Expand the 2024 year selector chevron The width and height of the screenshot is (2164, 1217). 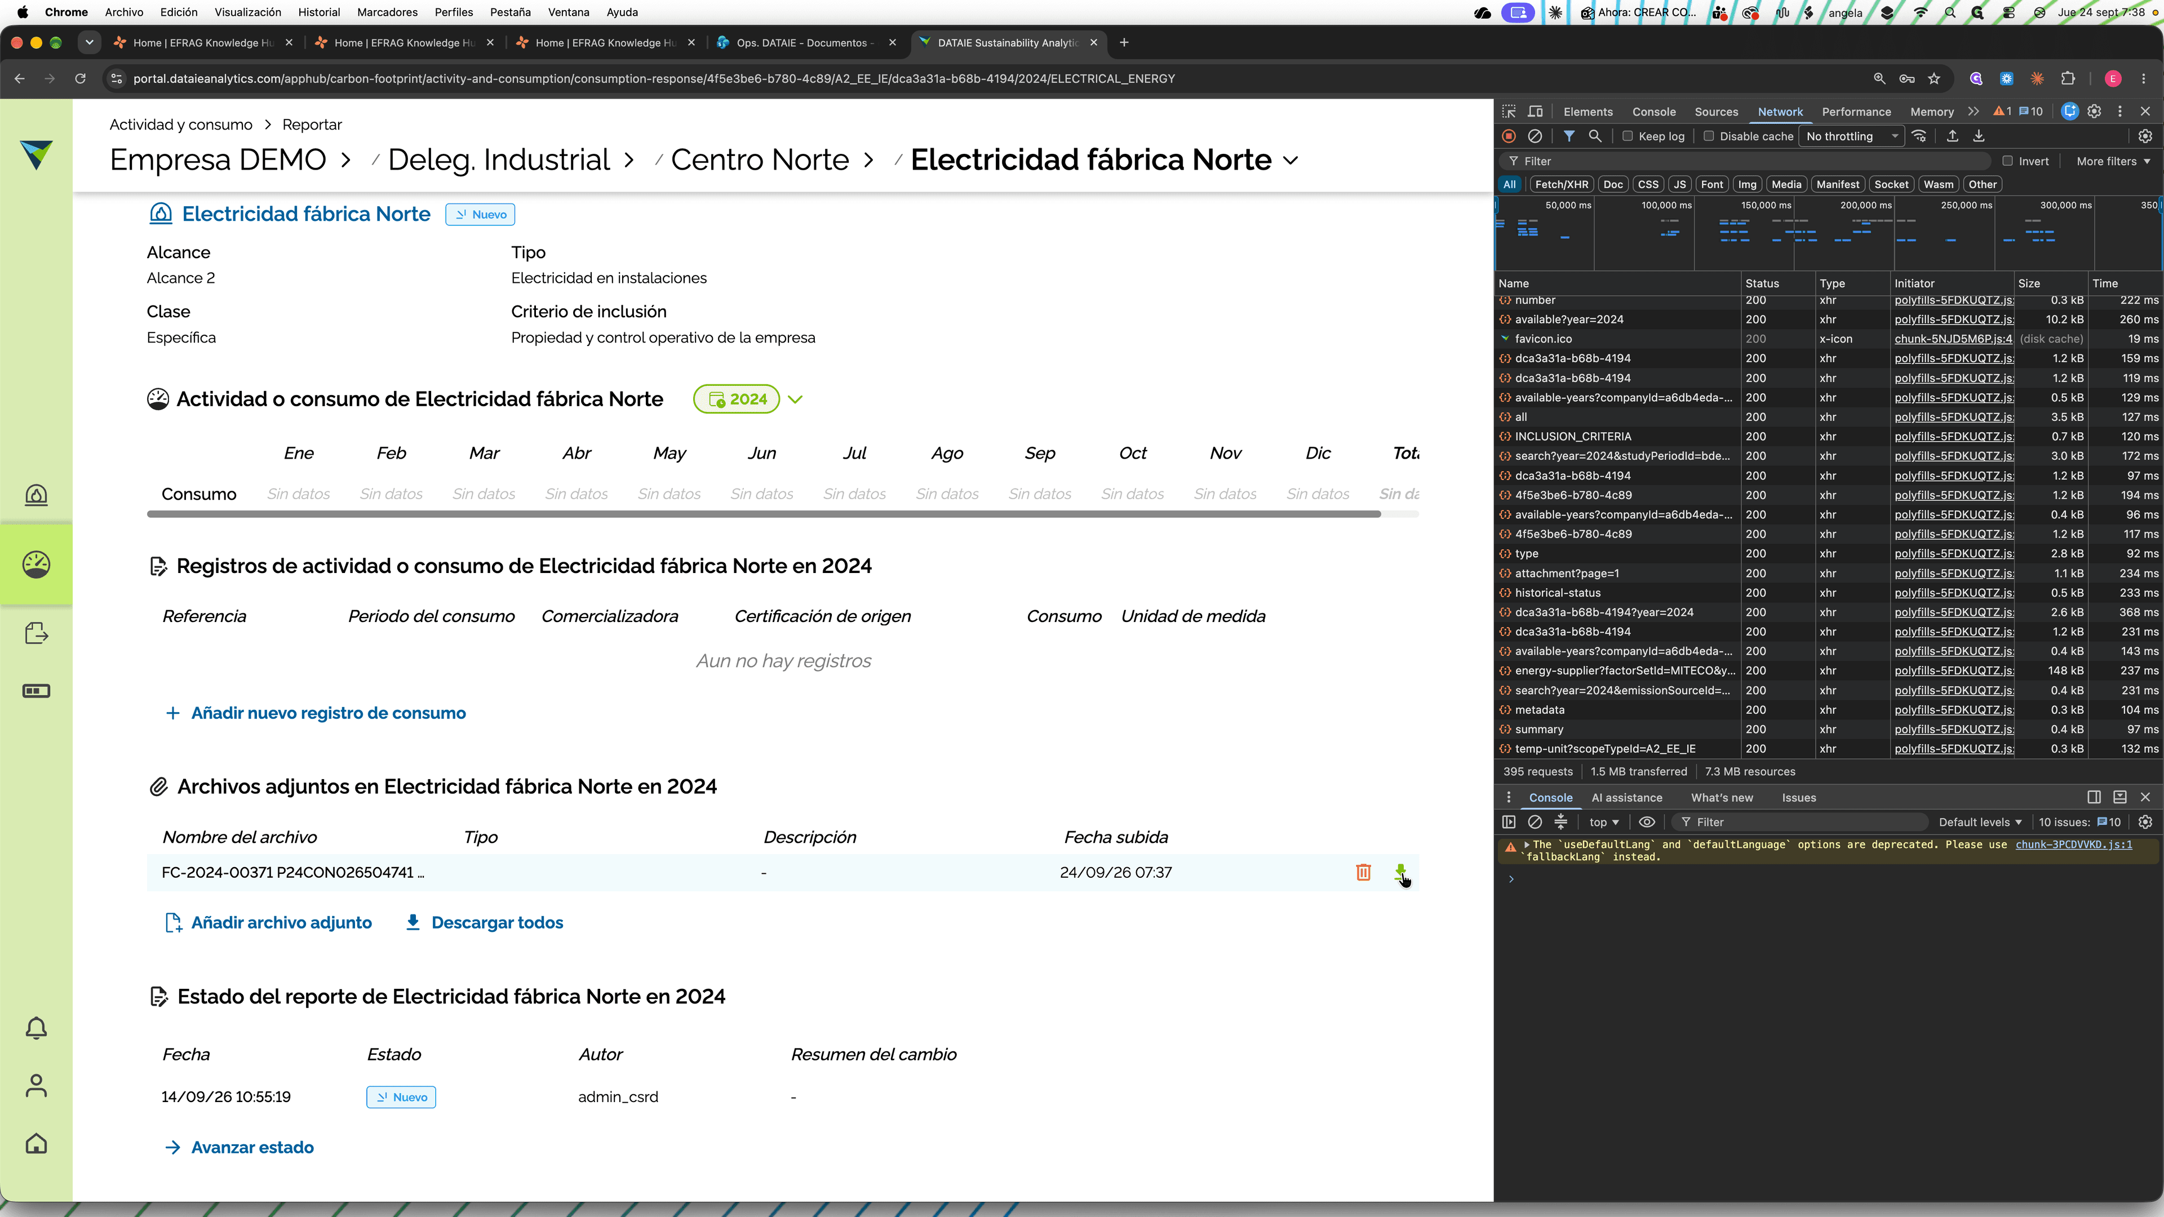796,400
